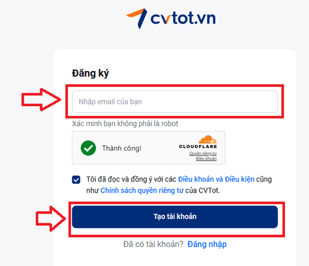The width and height of the screenshot is (309, 266).
Task: Click the 'Thành công!' verification text
Action: click(122, 148)
